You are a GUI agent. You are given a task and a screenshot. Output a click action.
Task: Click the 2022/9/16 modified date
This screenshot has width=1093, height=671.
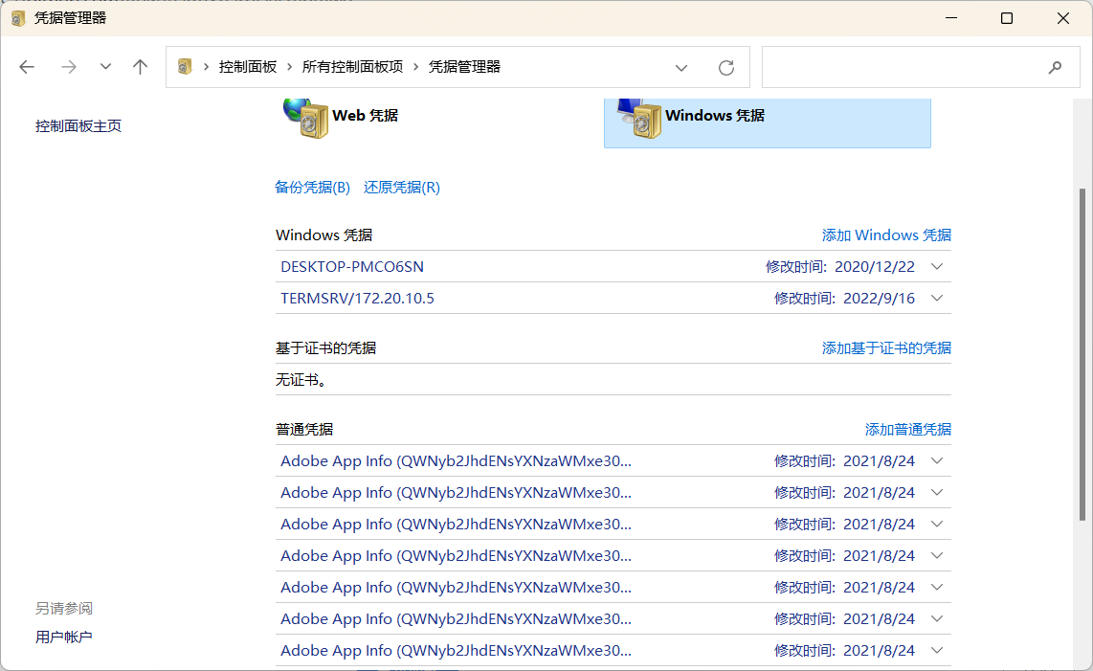[x=879, y=299]
